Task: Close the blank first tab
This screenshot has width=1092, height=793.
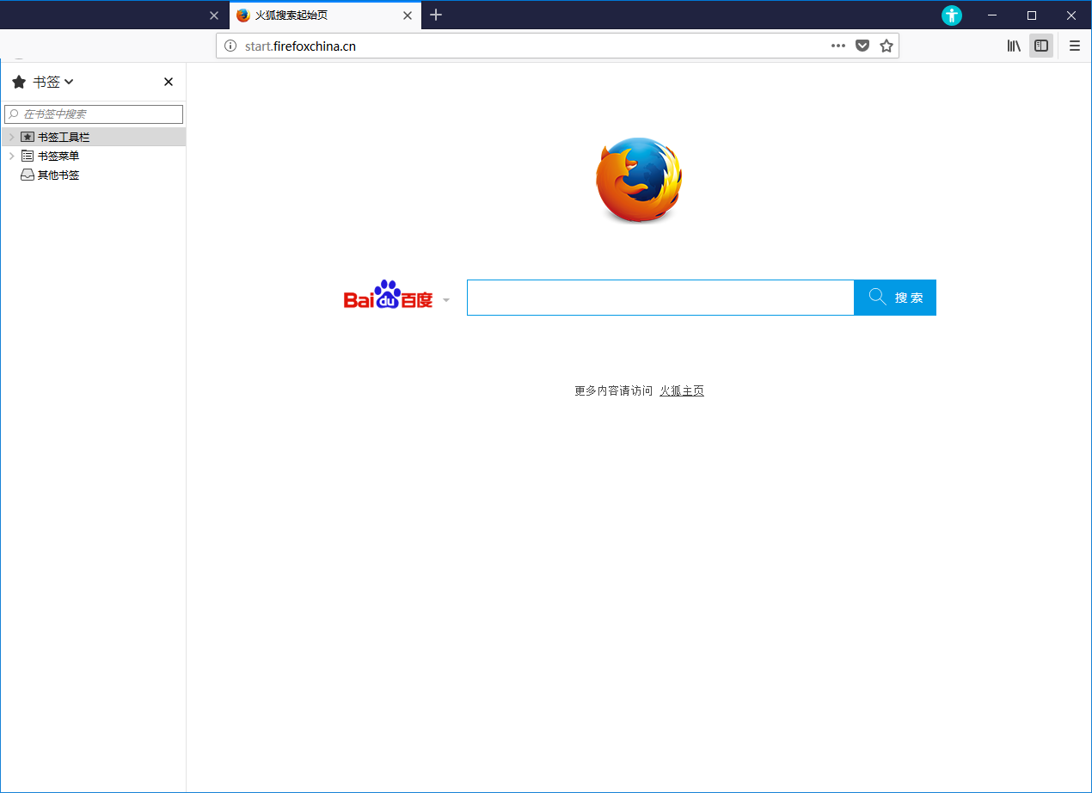Action: coord(214,15)
